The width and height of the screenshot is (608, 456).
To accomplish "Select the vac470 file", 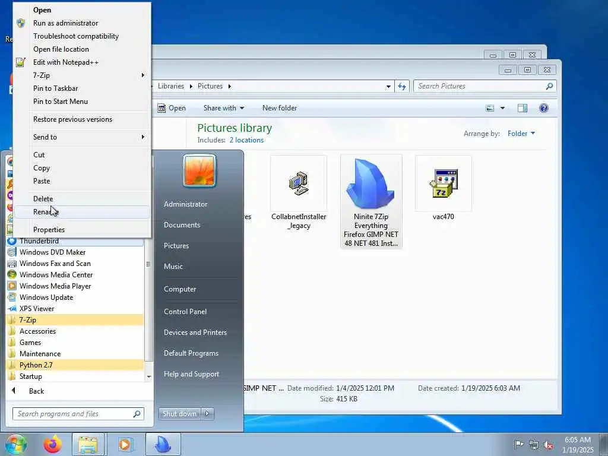I will pos(443,188).
